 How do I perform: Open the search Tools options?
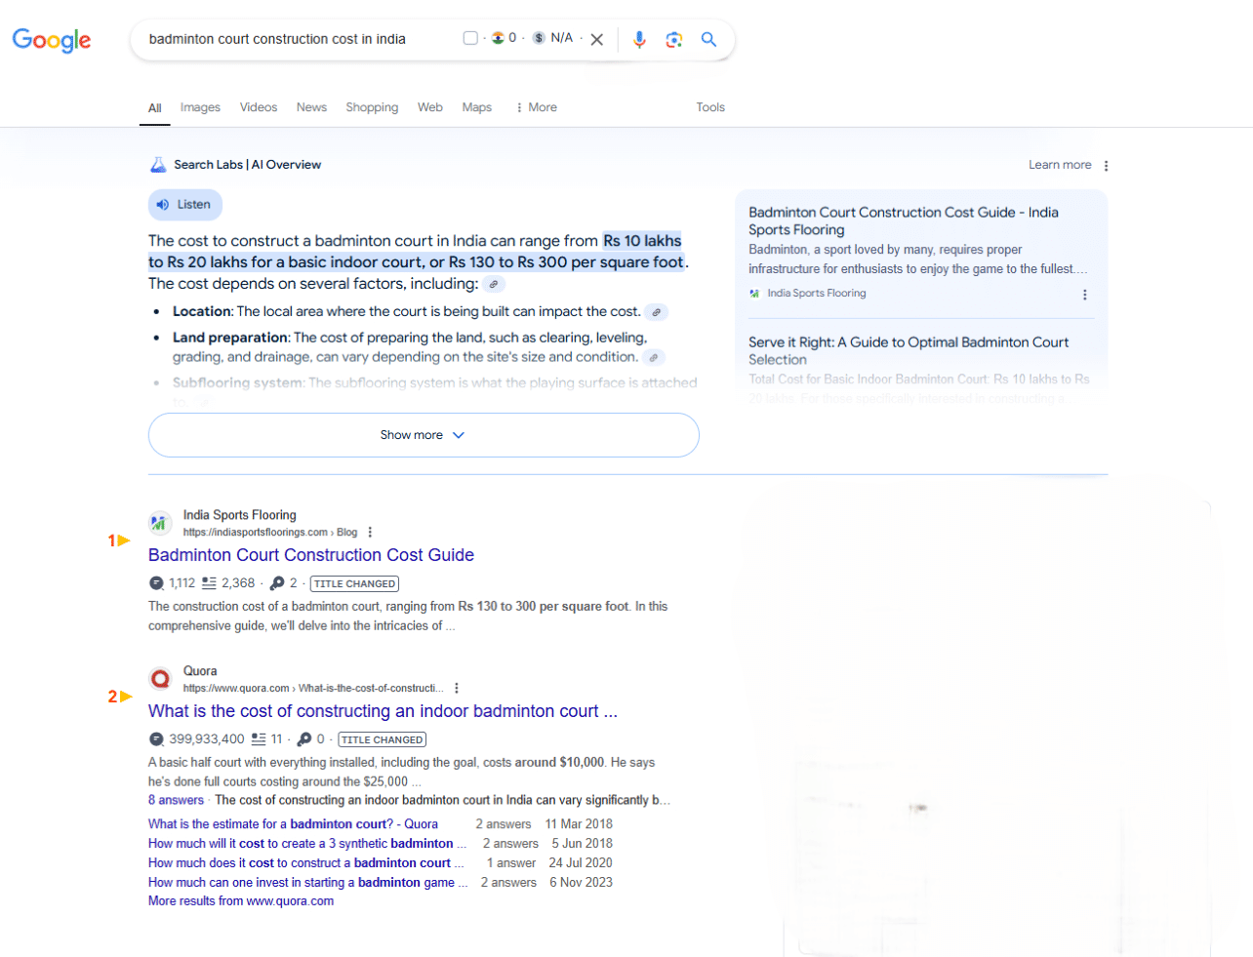pyautogui.click(x=710, y=107)
